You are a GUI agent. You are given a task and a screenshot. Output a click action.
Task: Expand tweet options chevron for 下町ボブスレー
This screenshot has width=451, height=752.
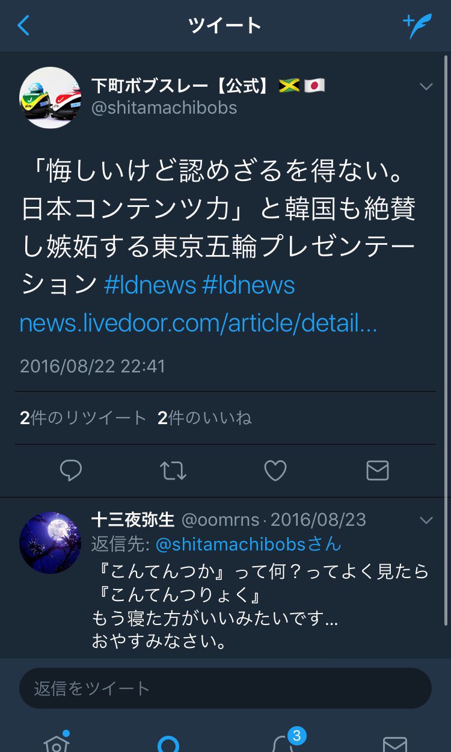426,87
